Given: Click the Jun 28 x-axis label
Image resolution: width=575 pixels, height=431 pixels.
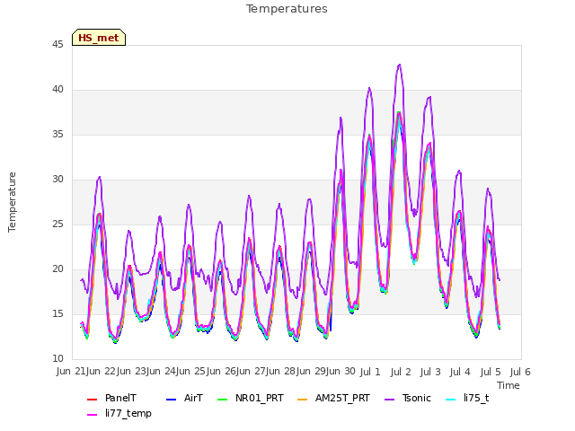Looking at the screenshot, I should pos(281,372).
